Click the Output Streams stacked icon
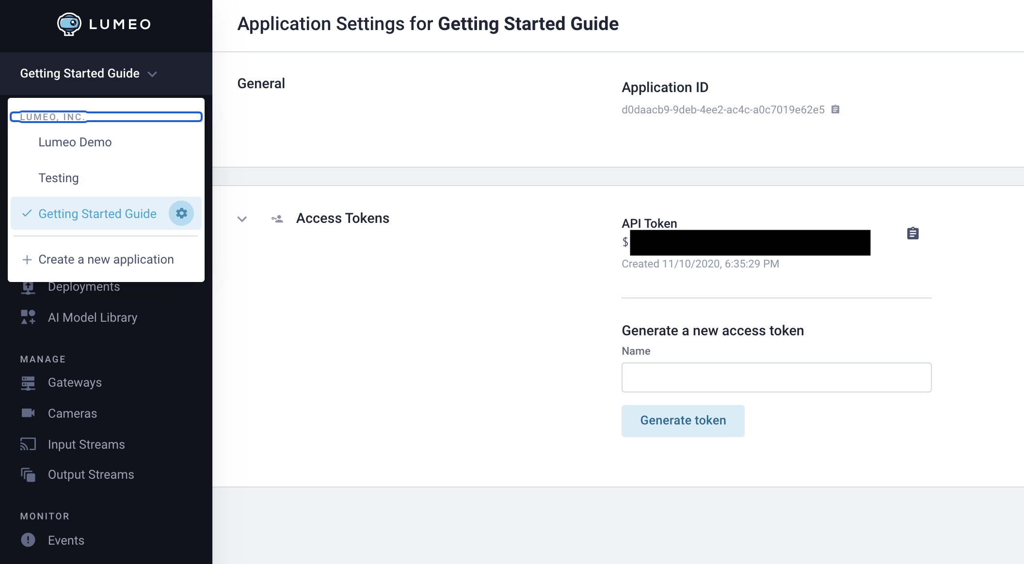1024x564 pixels. click(x=28, y=475)
